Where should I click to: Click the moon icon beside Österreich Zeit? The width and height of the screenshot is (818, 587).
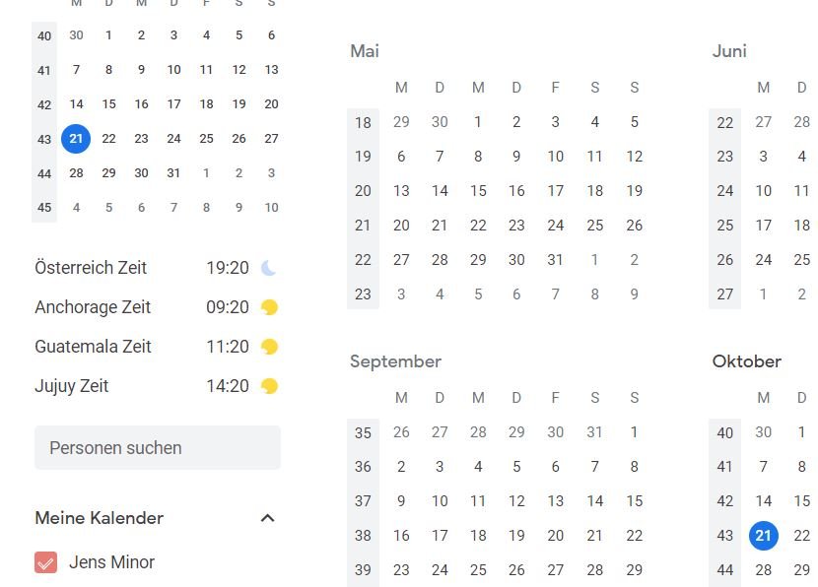pos(269,268)
